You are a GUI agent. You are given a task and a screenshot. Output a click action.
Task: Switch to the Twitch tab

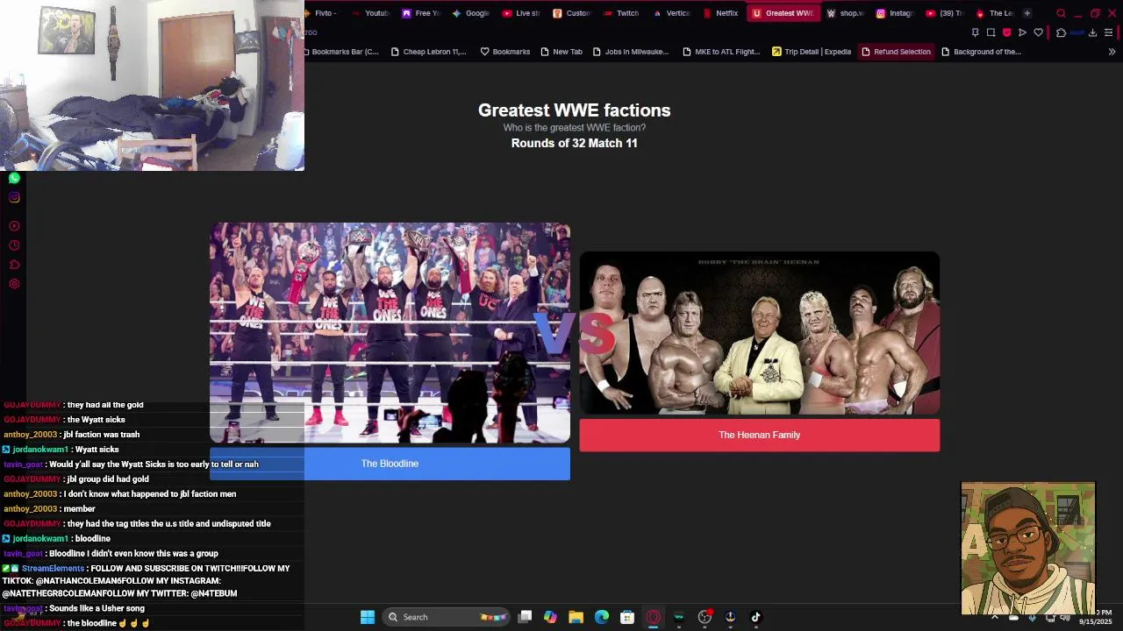622,13
